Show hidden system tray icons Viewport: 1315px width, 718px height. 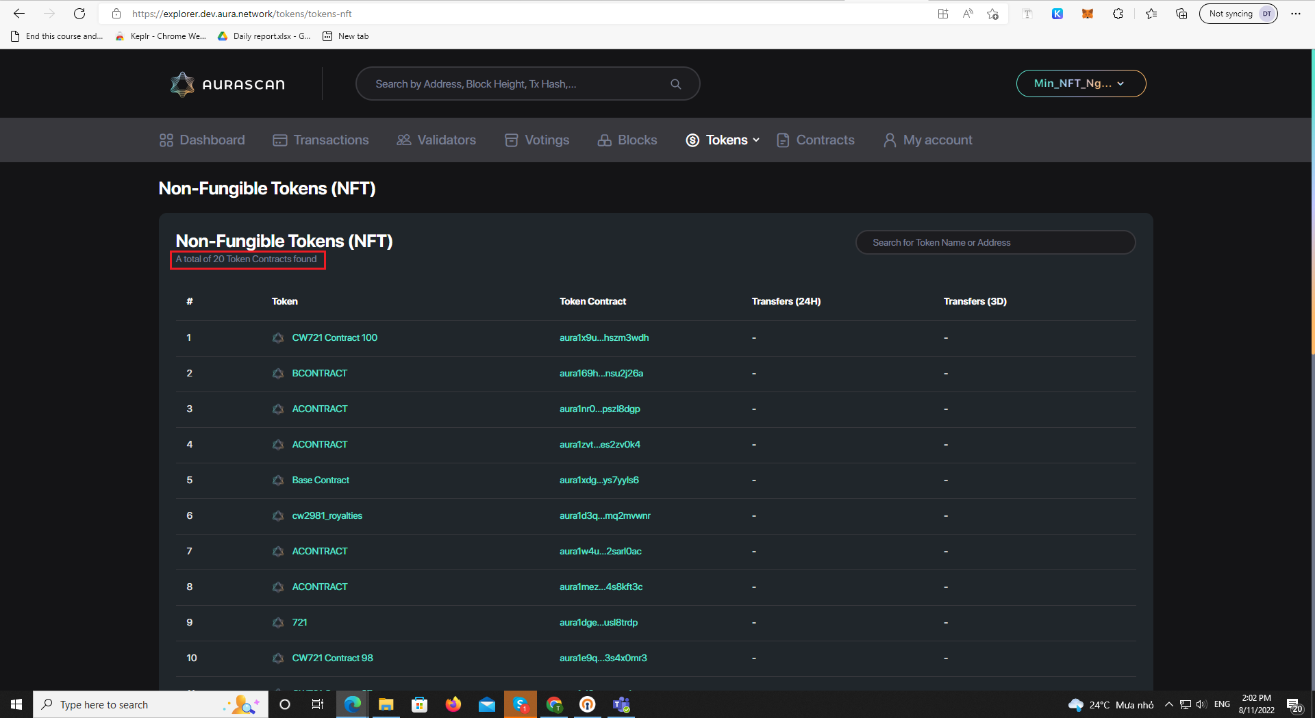[1169, 704]
